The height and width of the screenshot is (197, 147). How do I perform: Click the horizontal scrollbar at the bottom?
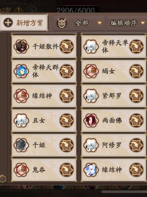point(124,192)
